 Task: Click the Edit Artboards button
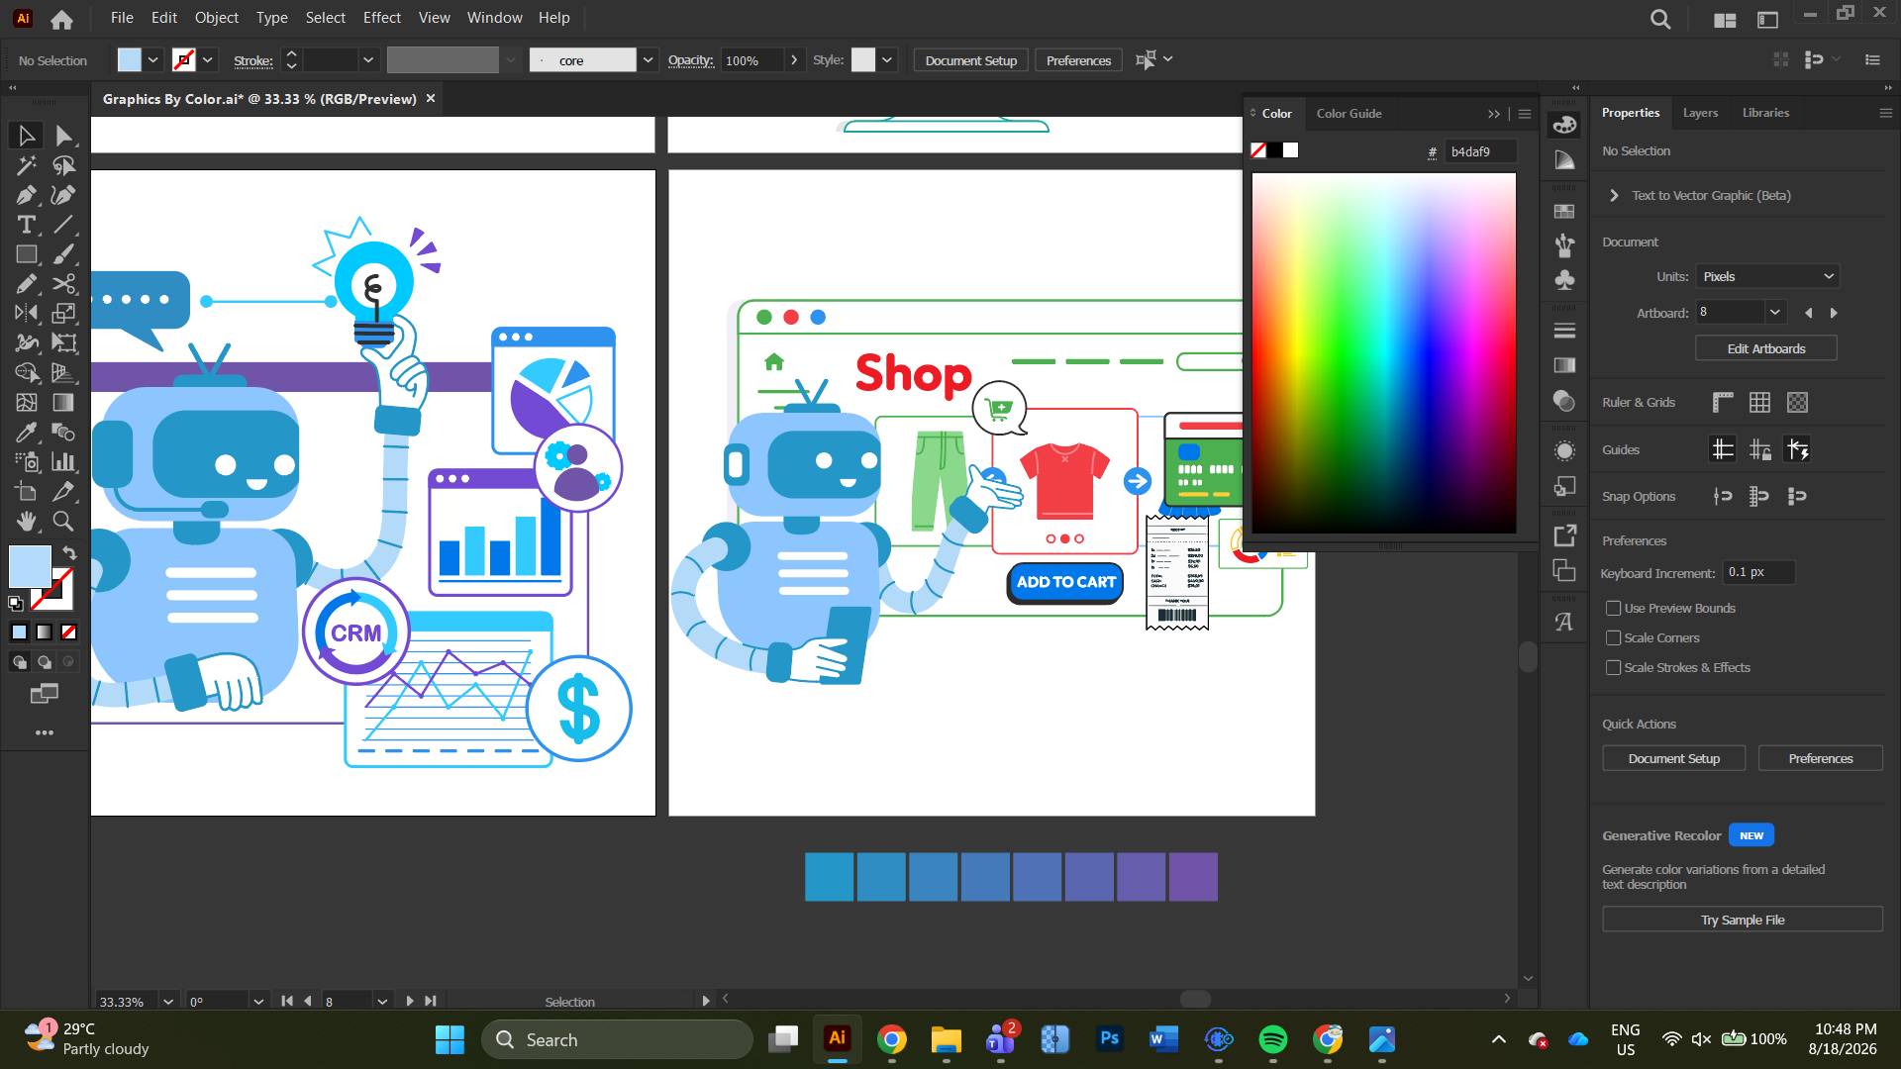pos(1766,348)
